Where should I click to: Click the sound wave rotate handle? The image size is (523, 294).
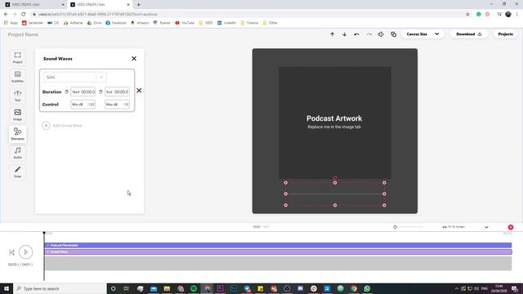coord(335,178)
